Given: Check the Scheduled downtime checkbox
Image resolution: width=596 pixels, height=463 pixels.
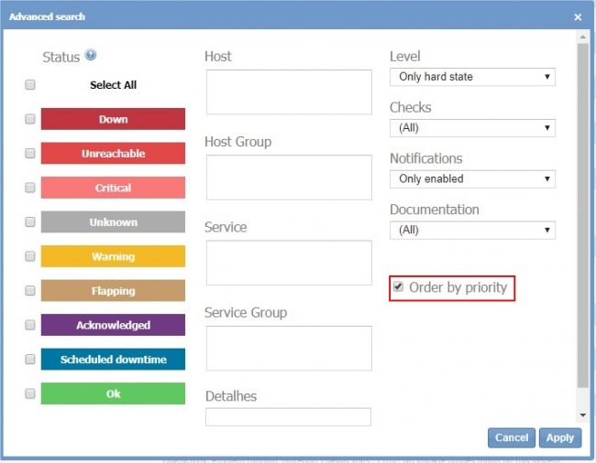Looking at the screenshot, I should (30, 360).
